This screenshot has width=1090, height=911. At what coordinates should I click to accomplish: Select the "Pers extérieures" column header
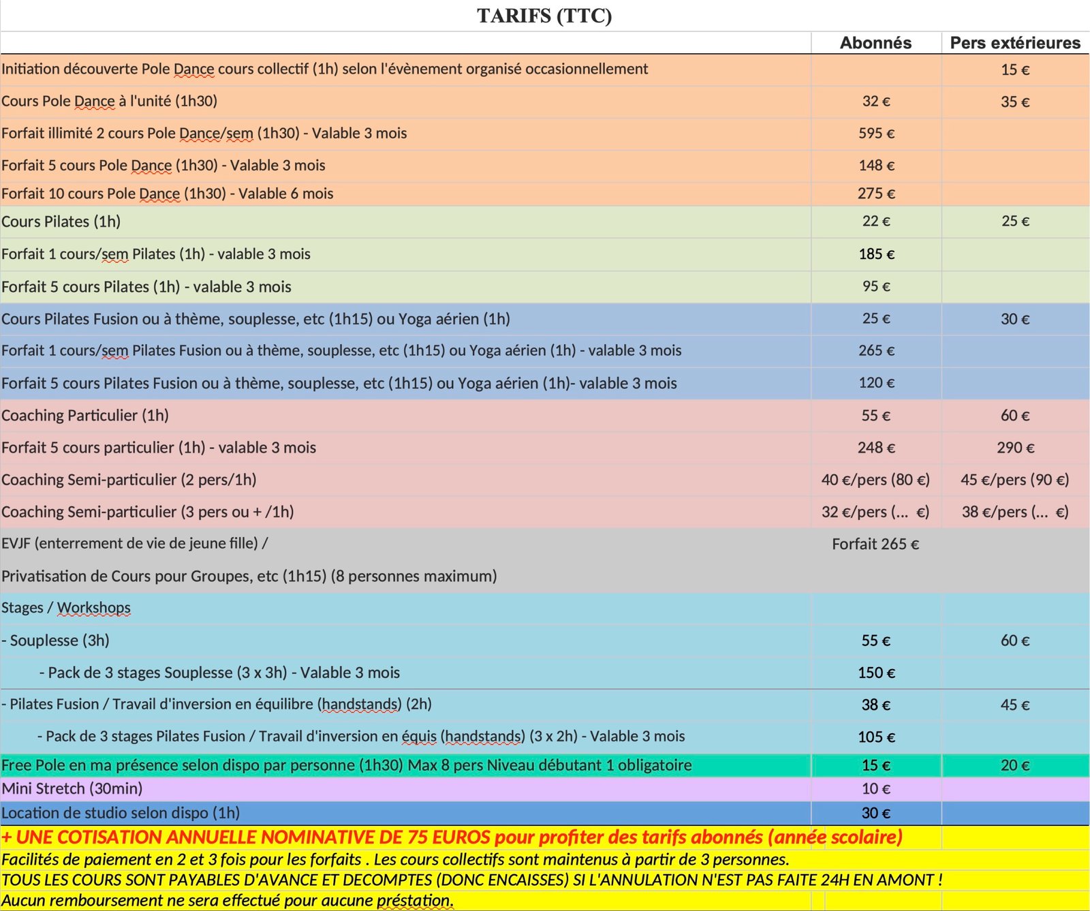click(1014, 43)
